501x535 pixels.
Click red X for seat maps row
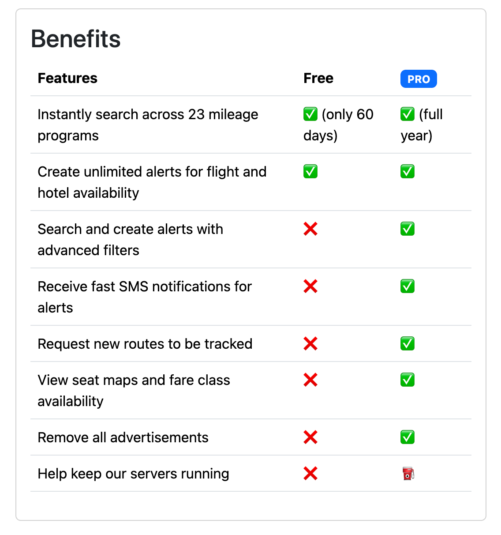coord(310,380)
